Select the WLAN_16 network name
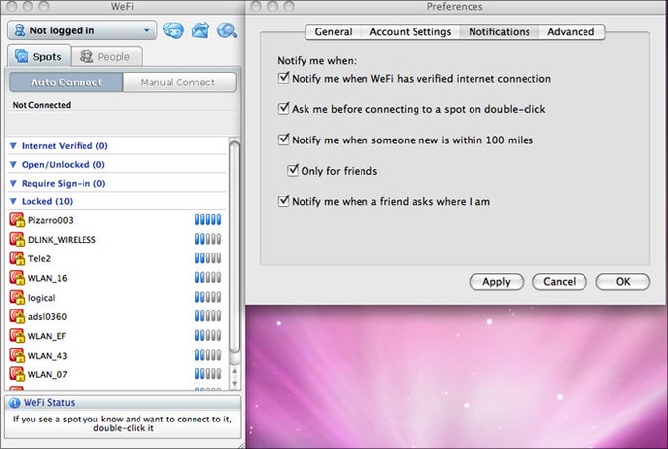The height and width of the screenshot is (449, 668). tap(48, 278)
